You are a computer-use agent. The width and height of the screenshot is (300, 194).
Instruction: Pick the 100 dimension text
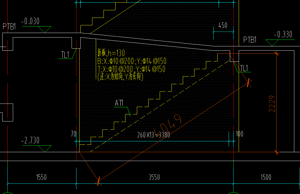pyautogui.click(x=240, y=134)
